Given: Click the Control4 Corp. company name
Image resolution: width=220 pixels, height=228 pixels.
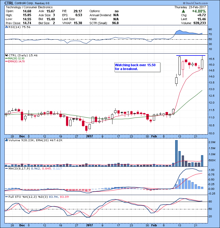Looking at the screenshot, I should (24, 3).
